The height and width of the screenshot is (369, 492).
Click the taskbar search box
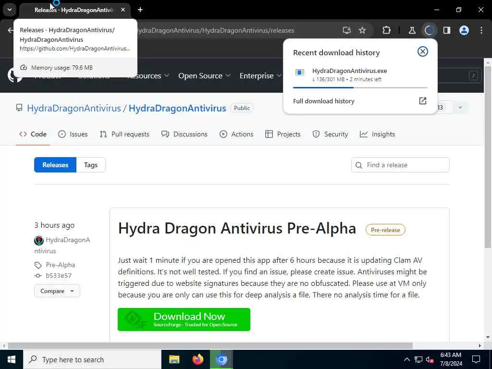coord(92,359)
